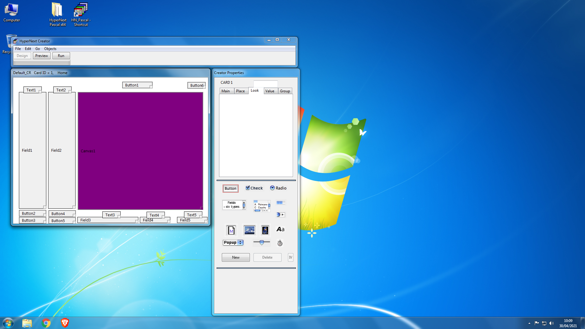Select the slider object type

[x=261, y=242]
